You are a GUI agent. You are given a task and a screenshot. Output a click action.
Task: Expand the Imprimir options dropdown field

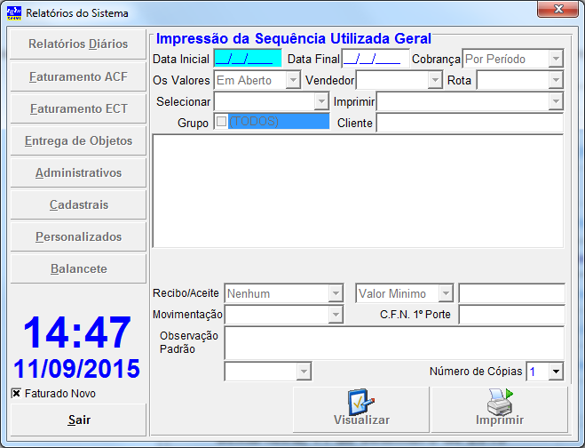pos(556,101)
